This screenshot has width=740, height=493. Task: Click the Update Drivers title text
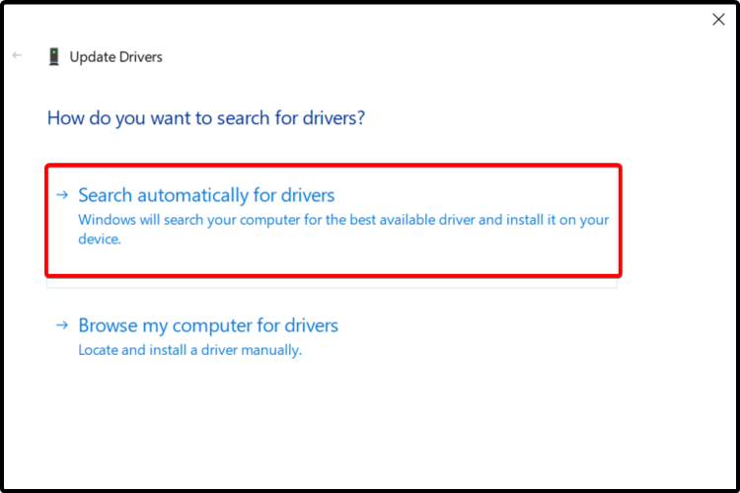point(115,57)
